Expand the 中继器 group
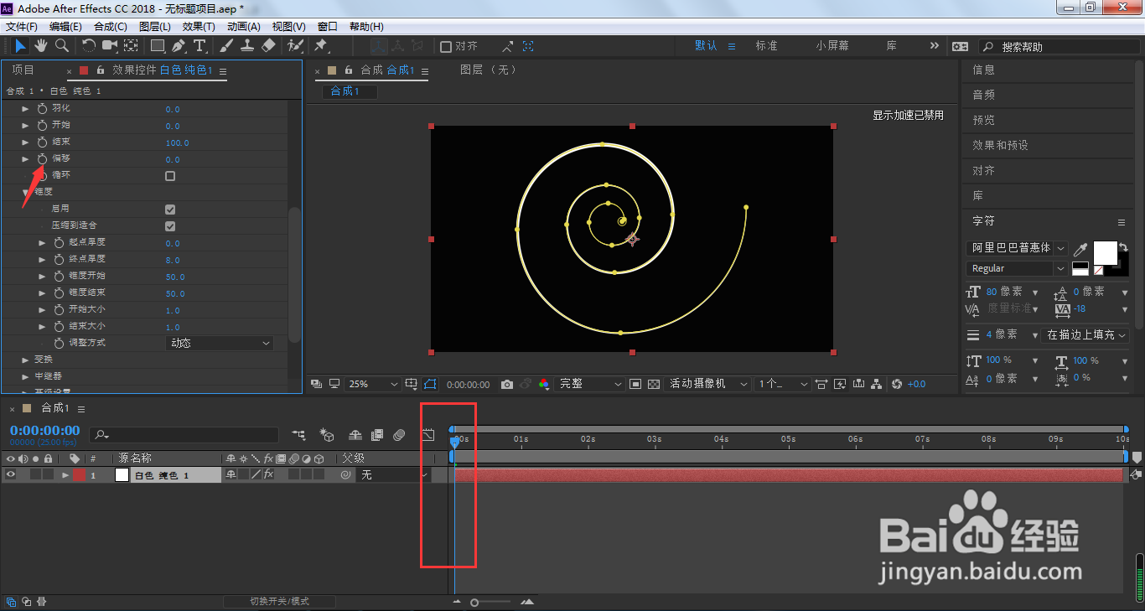Screen dimensions: 1145x611 pos(26,376)
